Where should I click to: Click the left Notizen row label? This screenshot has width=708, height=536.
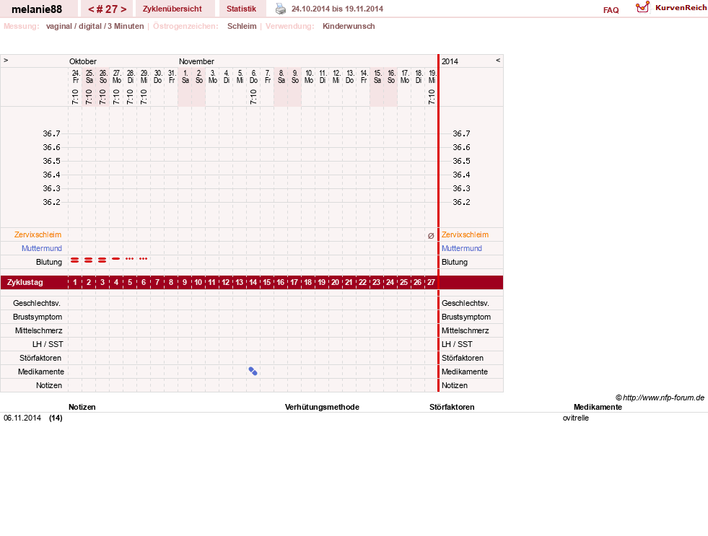point(49,385)
